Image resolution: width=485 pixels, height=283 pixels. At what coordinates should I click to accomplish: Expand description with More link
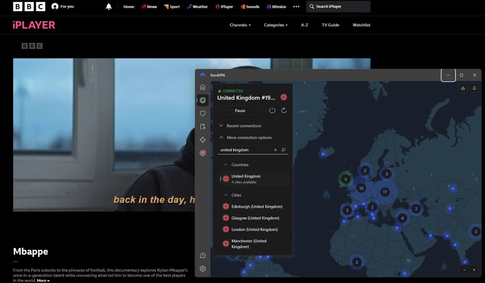pyautogui.click(x=43, y=281)
